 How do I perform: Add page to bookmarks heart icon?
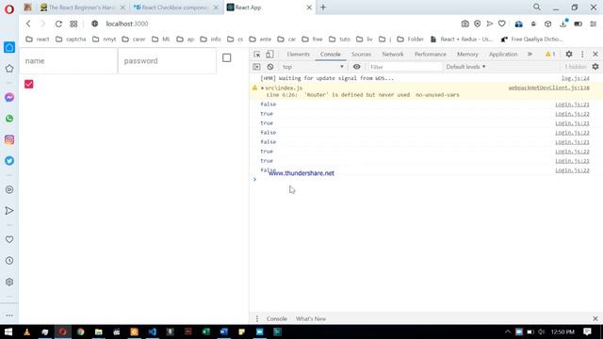502,24
